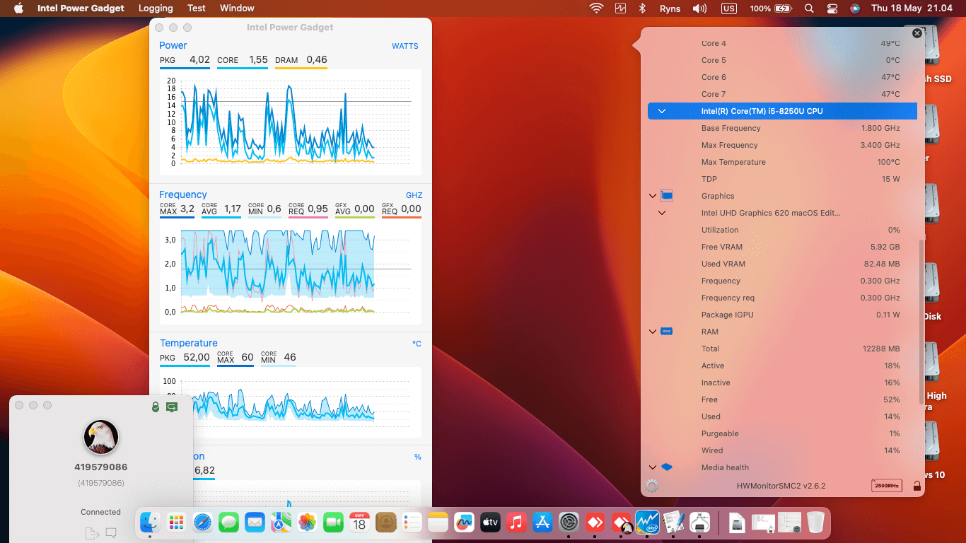Open Notes from the Dock

pos(438,522)
